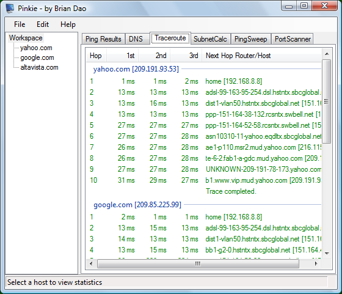The image size is (342, 294).
Task: Close the Pinkie window
Action: click(324, 6)
